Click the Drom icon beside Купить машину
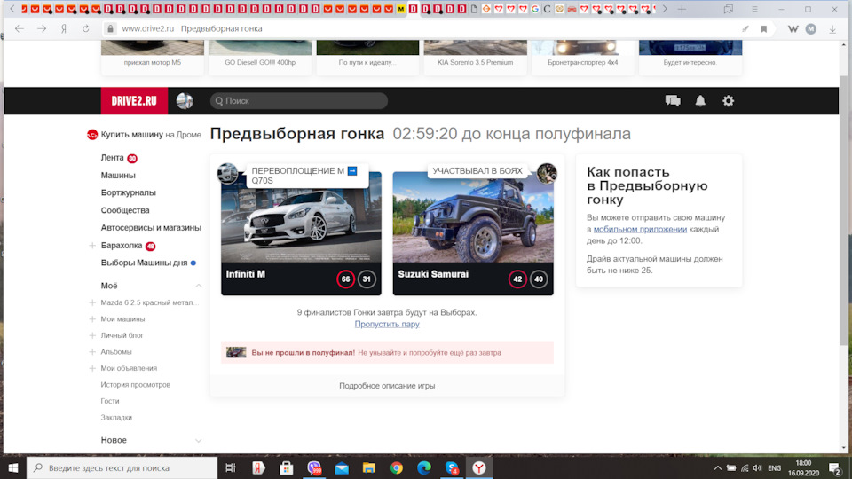The height and width of the screenshot is (479, 852). [x=92, y=135]
